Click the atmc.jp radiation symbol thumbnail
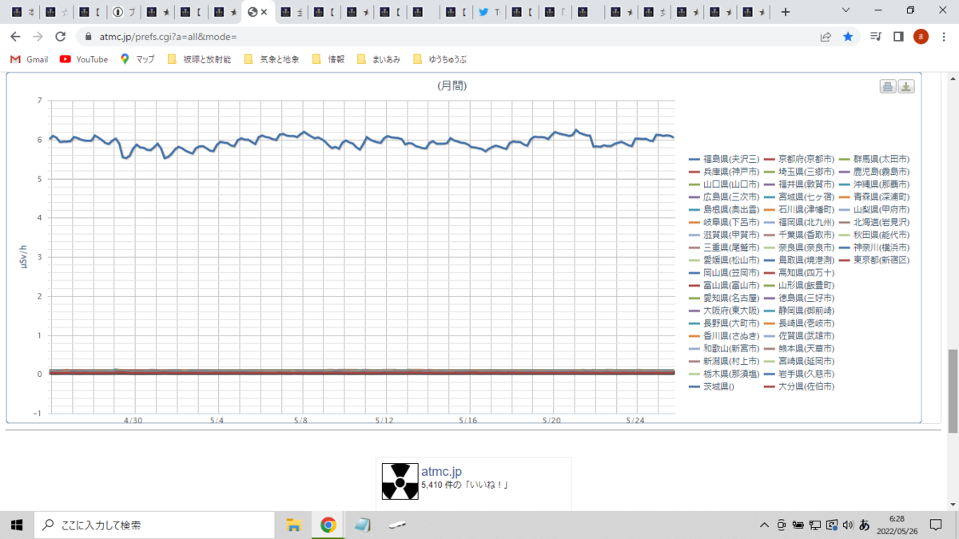The height and width of the screenshot is (539, 959). 400,482
